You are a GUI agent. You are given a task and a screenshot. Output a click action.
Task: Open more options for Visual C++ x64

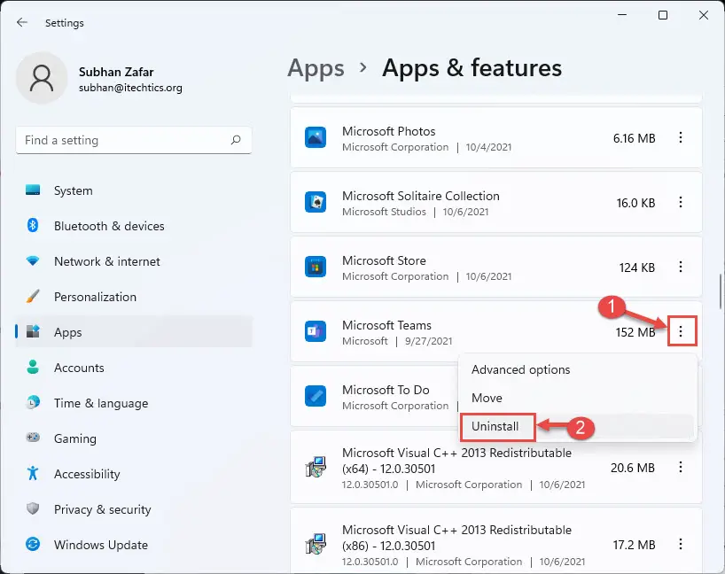pos(680,467)
